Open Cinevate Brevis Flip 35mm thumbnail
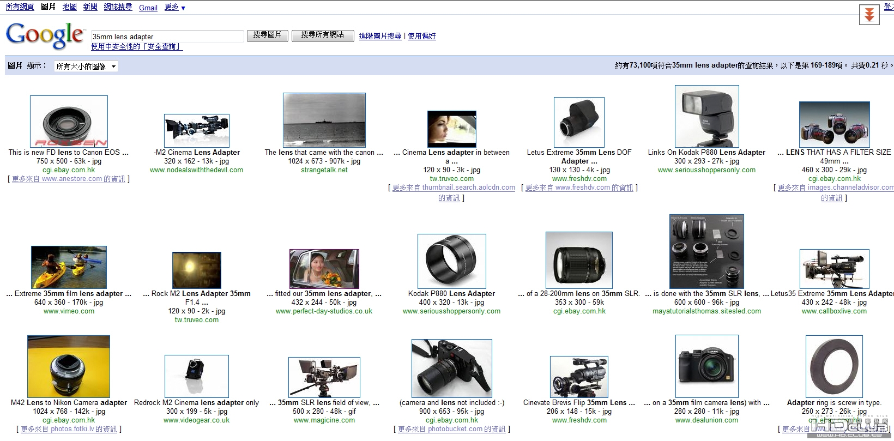The image size is (894, 441). coord(579,377)
